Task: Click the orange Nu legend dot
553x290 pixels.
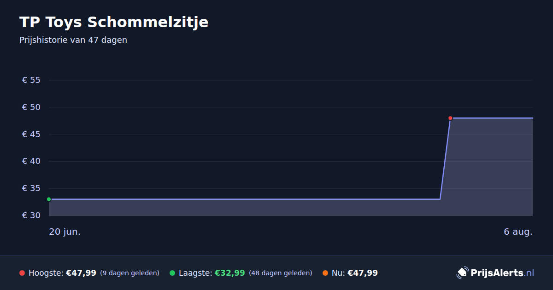Action: pos(325,273)
